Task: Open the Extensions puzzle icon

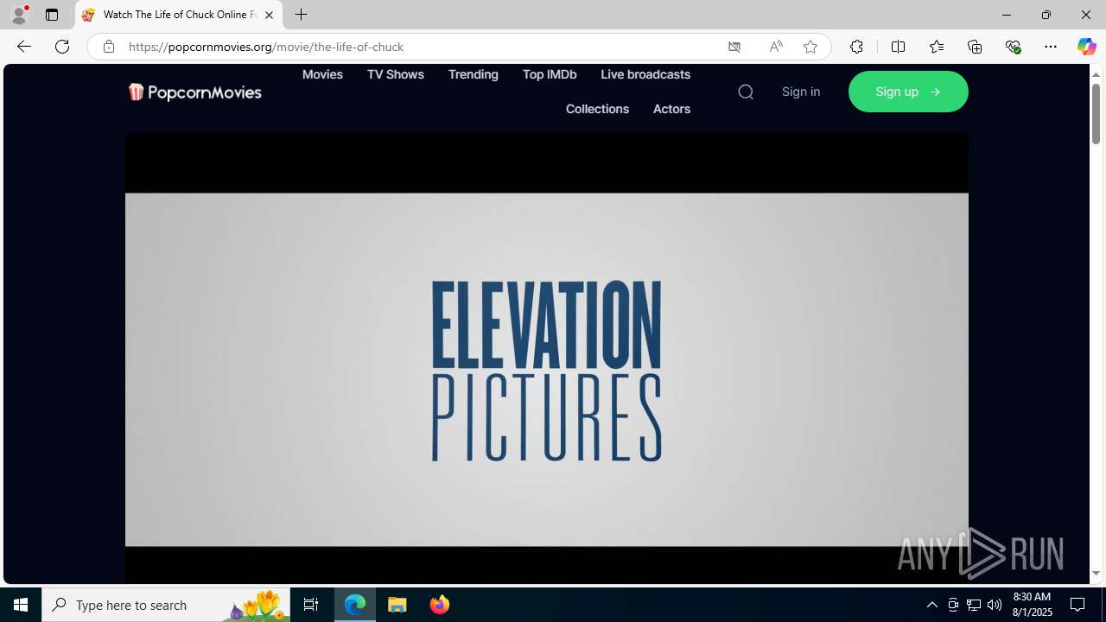Action: coord(856,47)
